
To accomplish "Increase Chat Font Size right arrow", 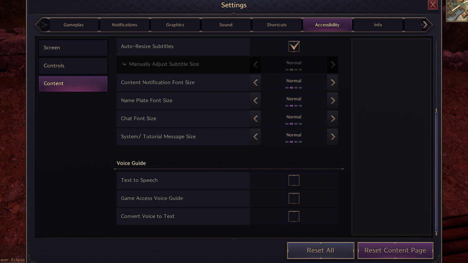I will tap(333, 118).
